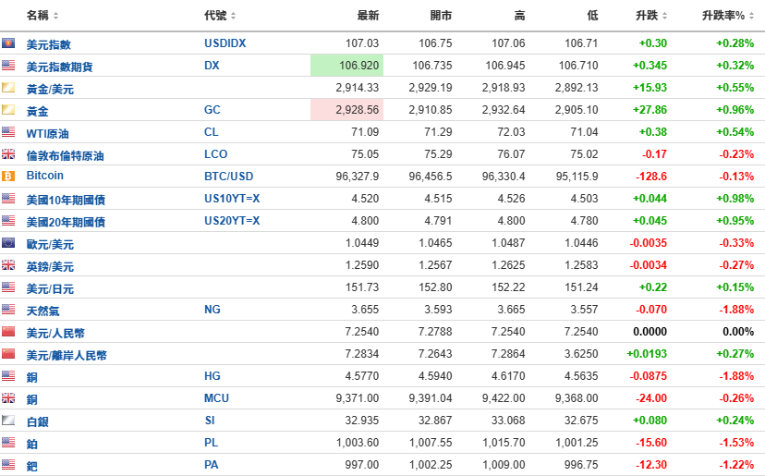765x476 pixels.
Task: Sort by percent change column arrows
Action: click(751, 16)
